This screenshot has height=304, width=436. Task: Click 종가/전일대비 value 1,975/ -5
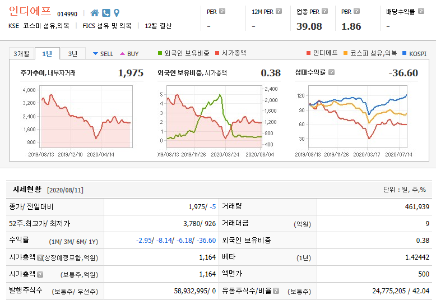pos(202,207)
